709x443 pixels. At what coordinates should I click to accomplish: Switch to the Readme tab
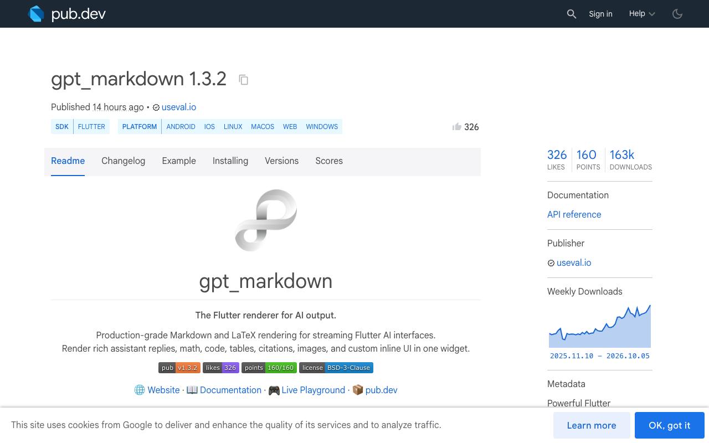pyautogui.click(x=68, y=161)
